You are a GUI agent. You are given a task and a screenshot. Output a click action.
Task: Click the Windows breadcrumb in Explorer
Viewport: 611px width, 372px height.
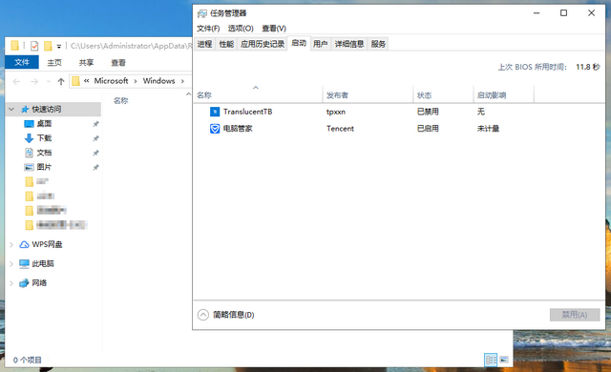pyautogui.click(x=158, y=81)
